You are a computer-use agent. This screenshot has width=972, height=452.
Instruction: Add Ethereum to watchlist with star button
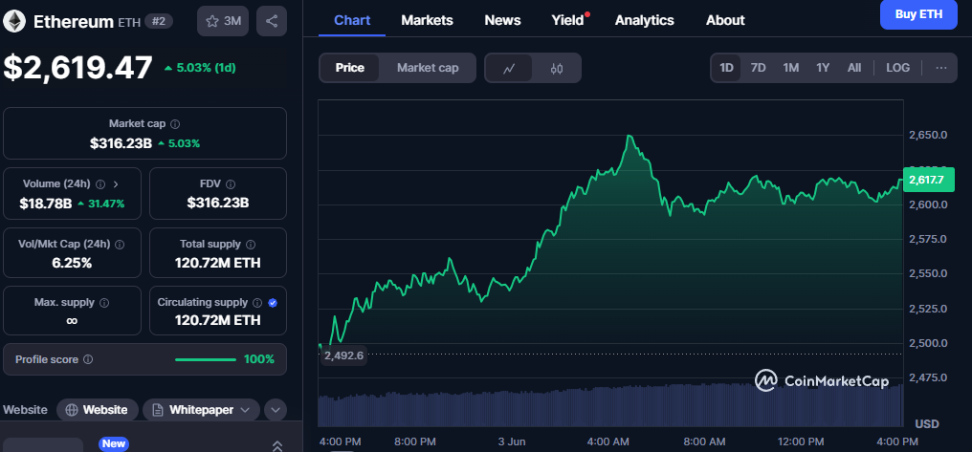[223, 21]
